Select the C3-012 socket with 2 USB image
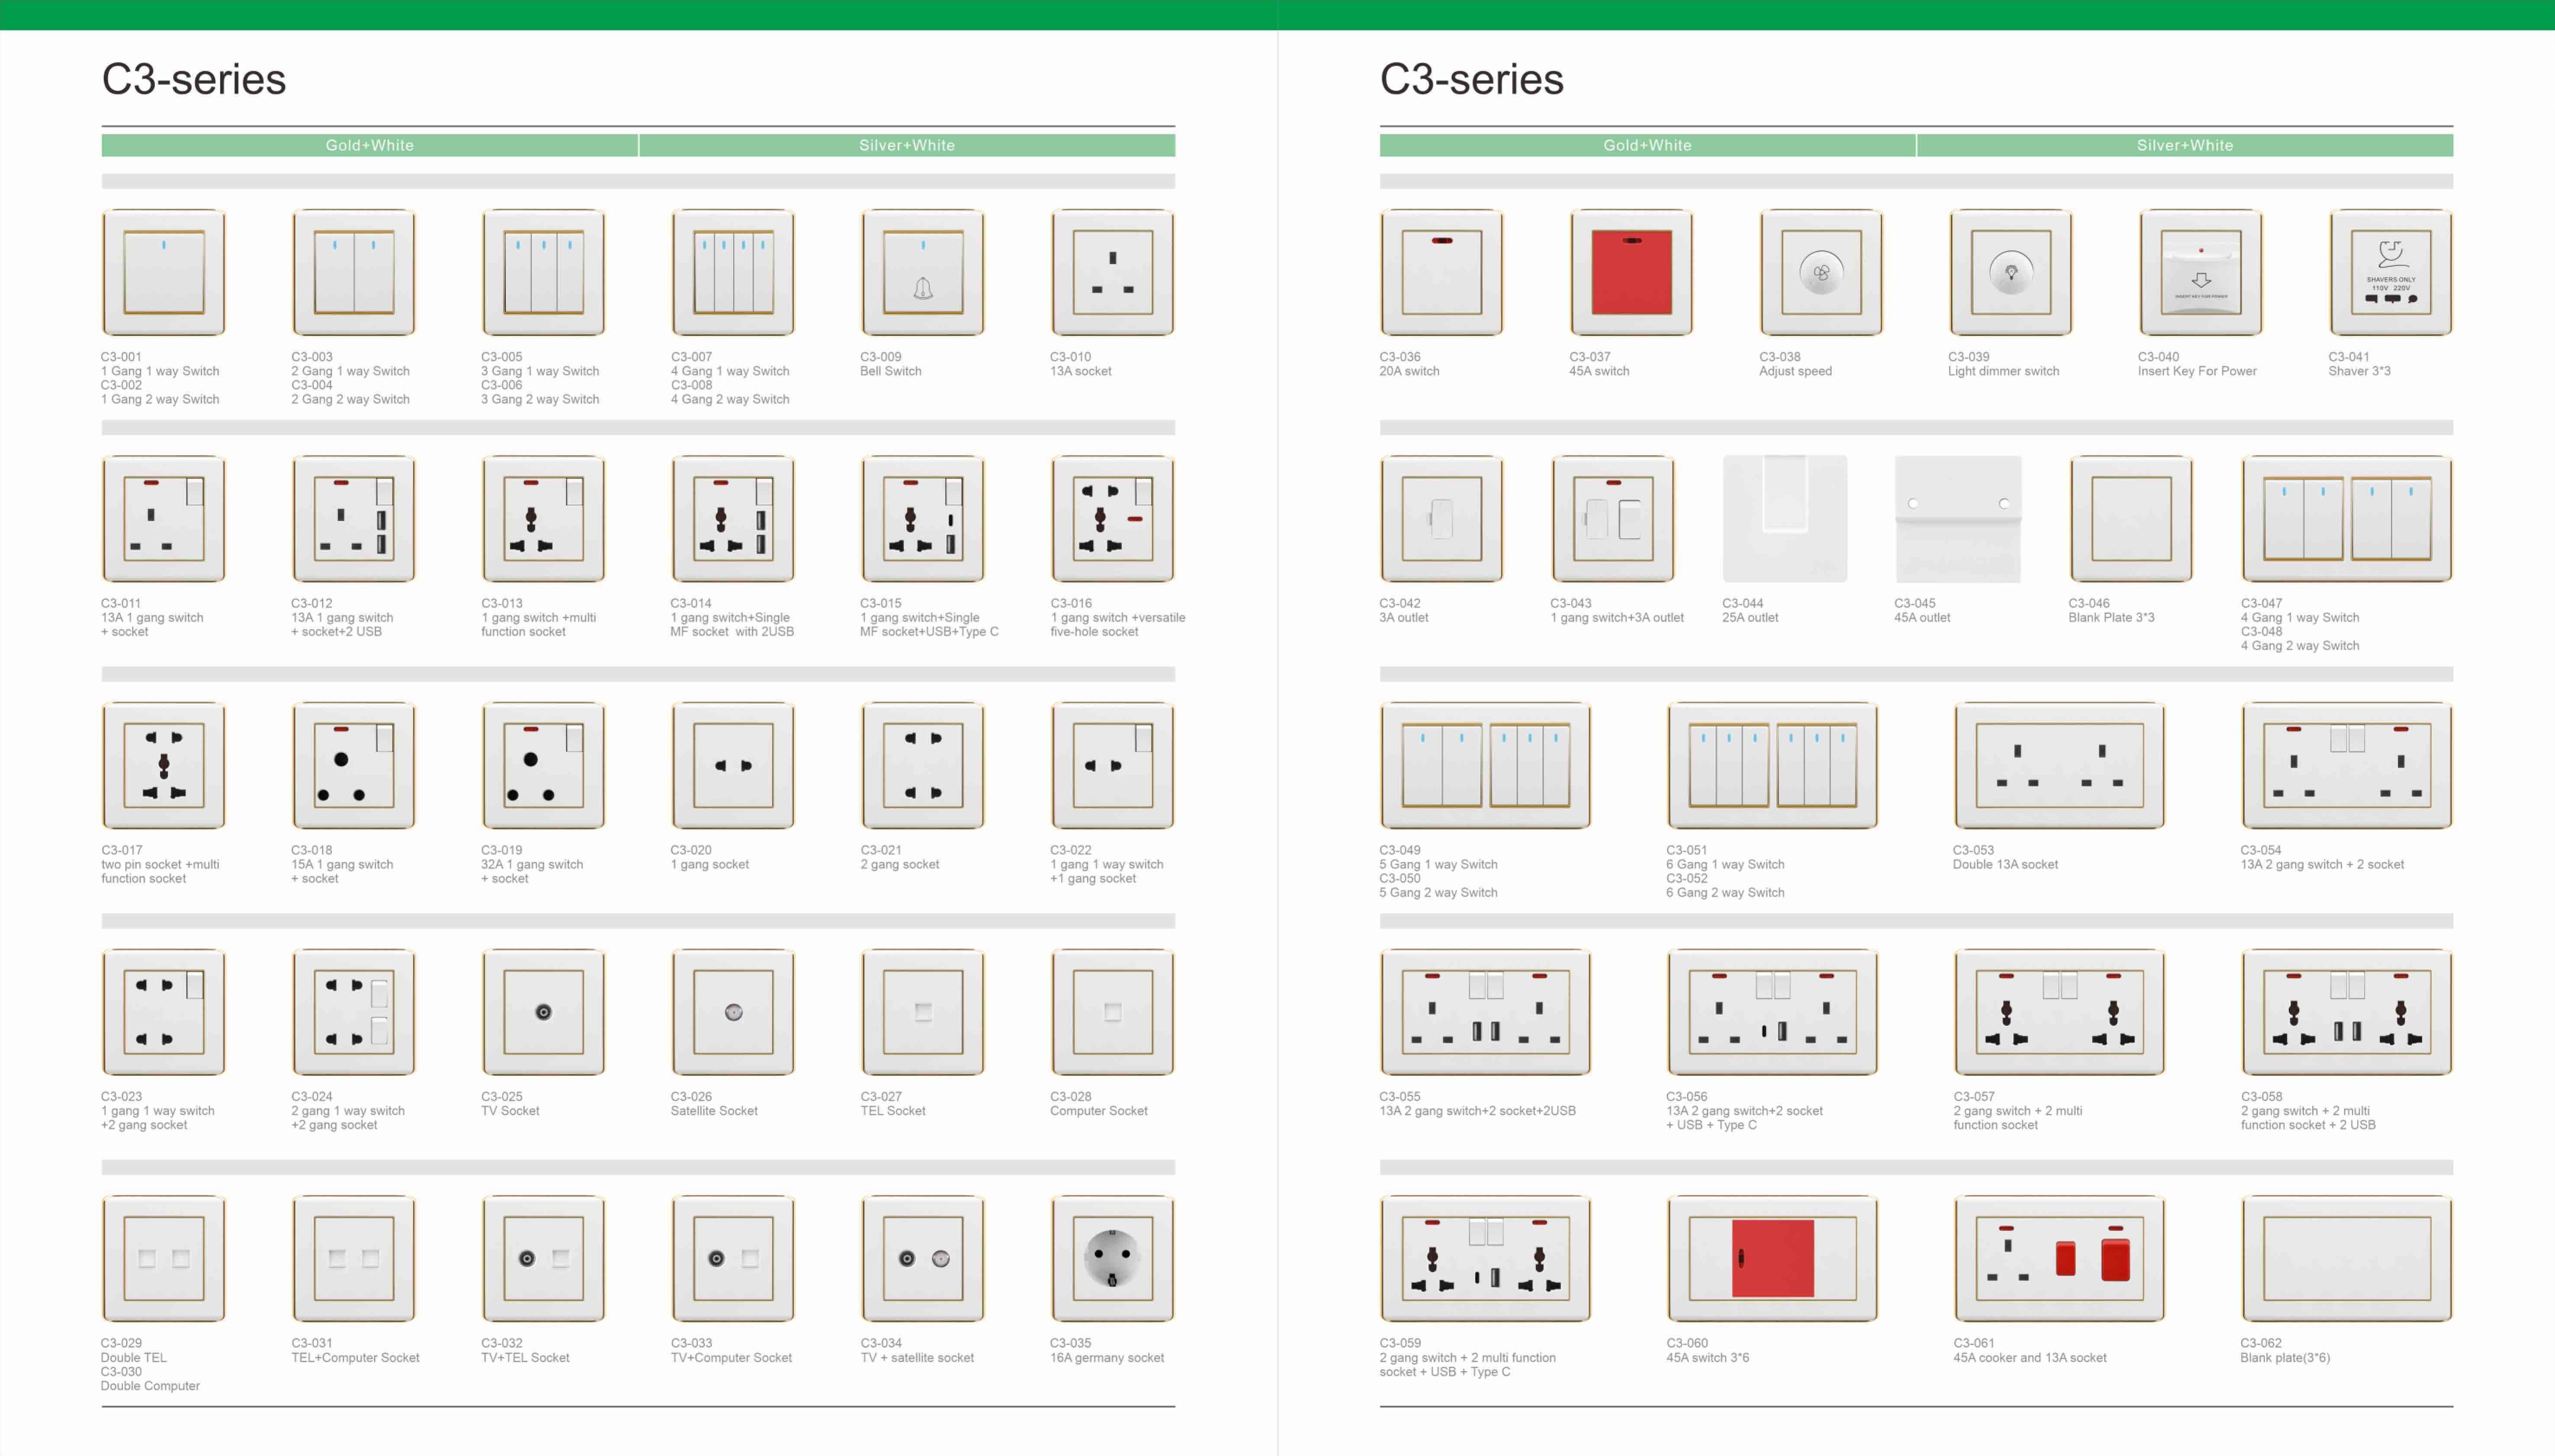This screenshot has width=2555, height=1456. click(x=353, y=519)
